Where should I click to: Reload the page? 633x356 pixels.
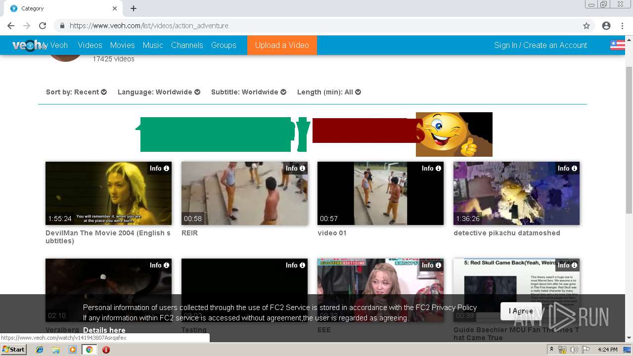[x=43, y=26]
